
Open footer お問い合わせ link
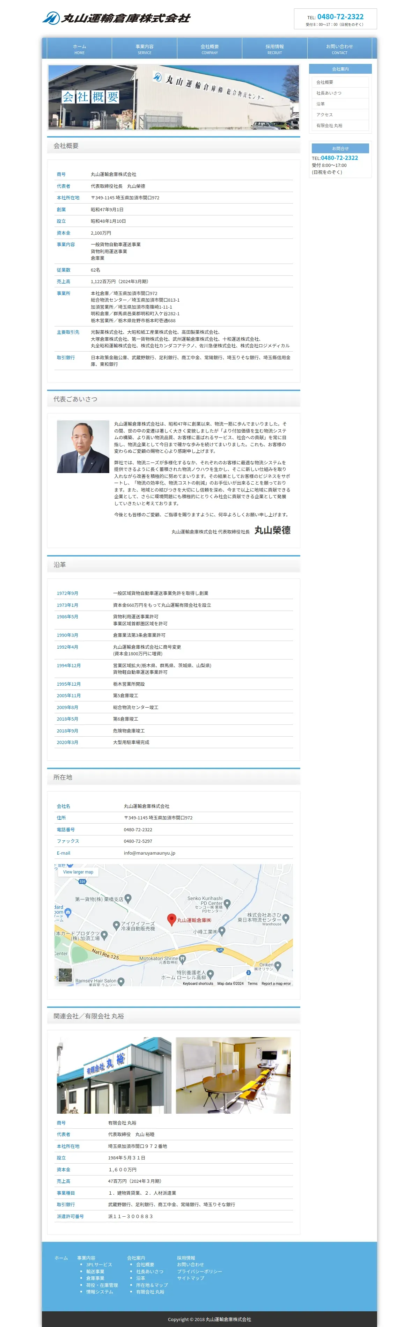(x=191, y=1265)
